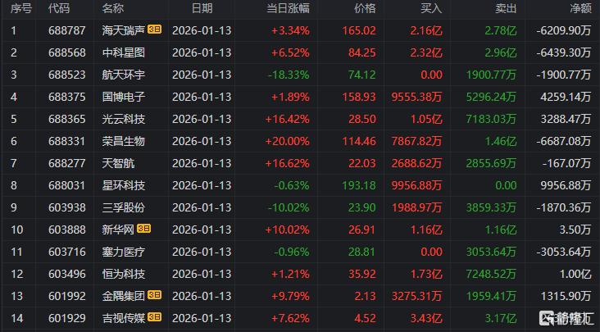Click the 3日 badge beside 金隅集团

point(154,295)
